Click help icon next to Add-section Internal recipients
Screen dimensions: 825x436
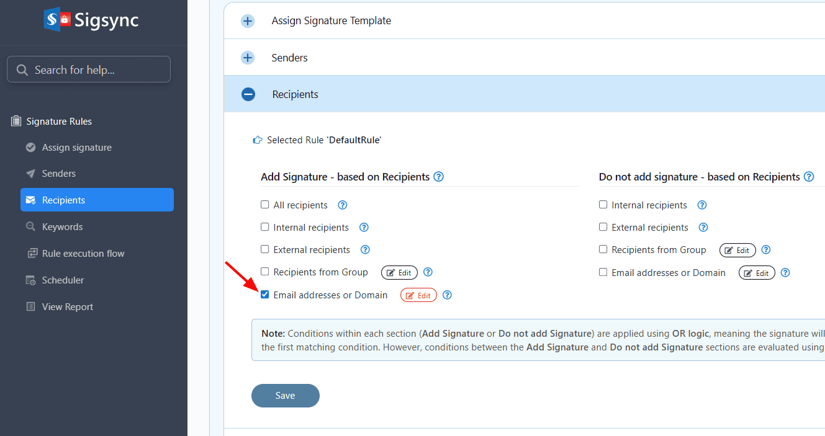364,228
